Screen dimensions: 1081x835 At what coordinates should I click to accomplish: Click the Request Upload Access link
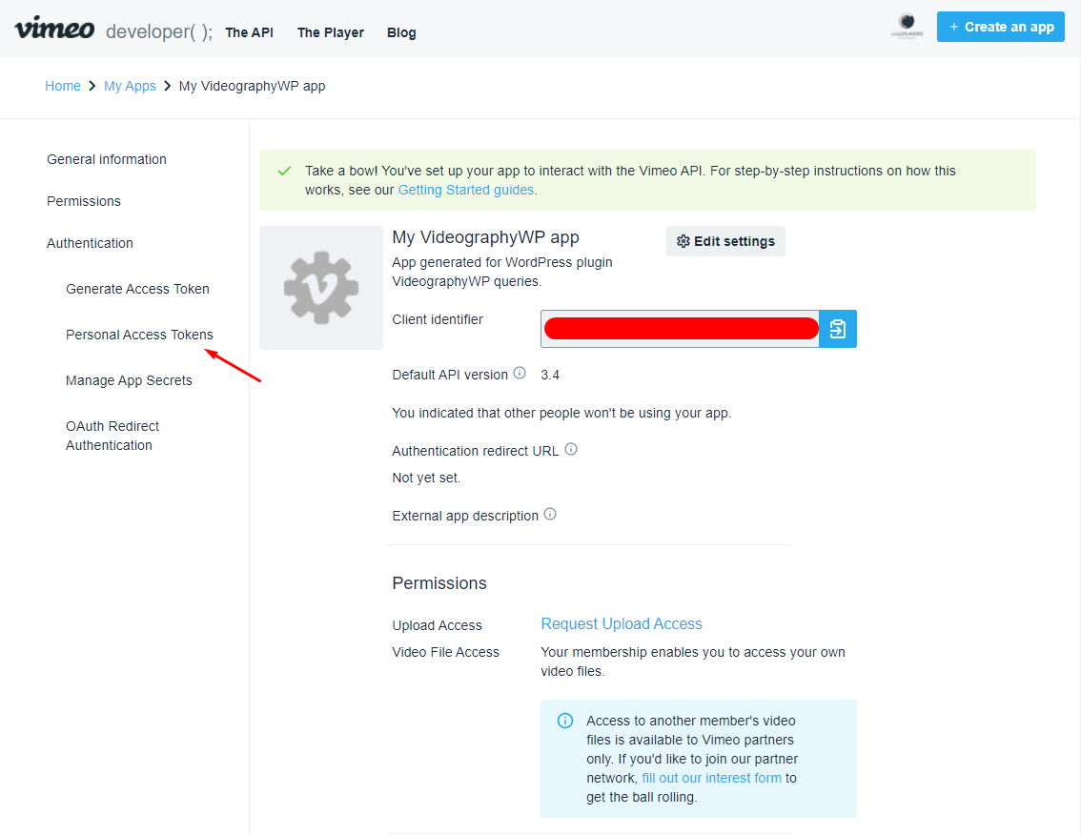click(622, 624)
